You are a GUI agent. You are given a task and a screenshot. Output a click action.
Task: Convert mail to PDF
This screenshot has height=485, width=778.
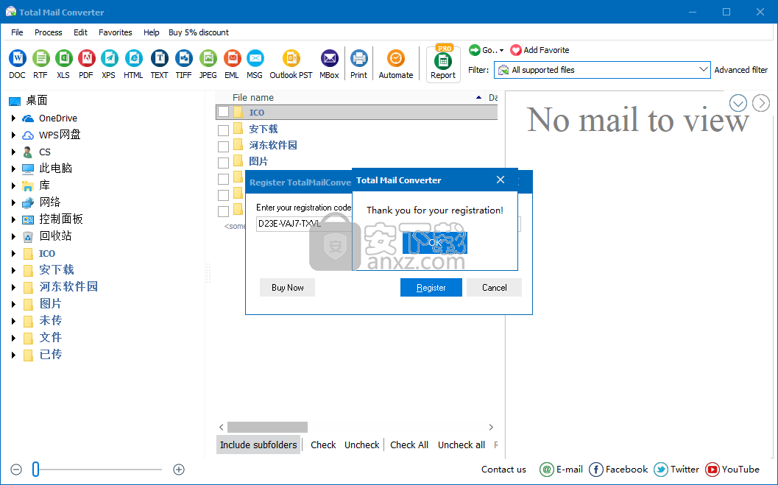pos(86,59)
